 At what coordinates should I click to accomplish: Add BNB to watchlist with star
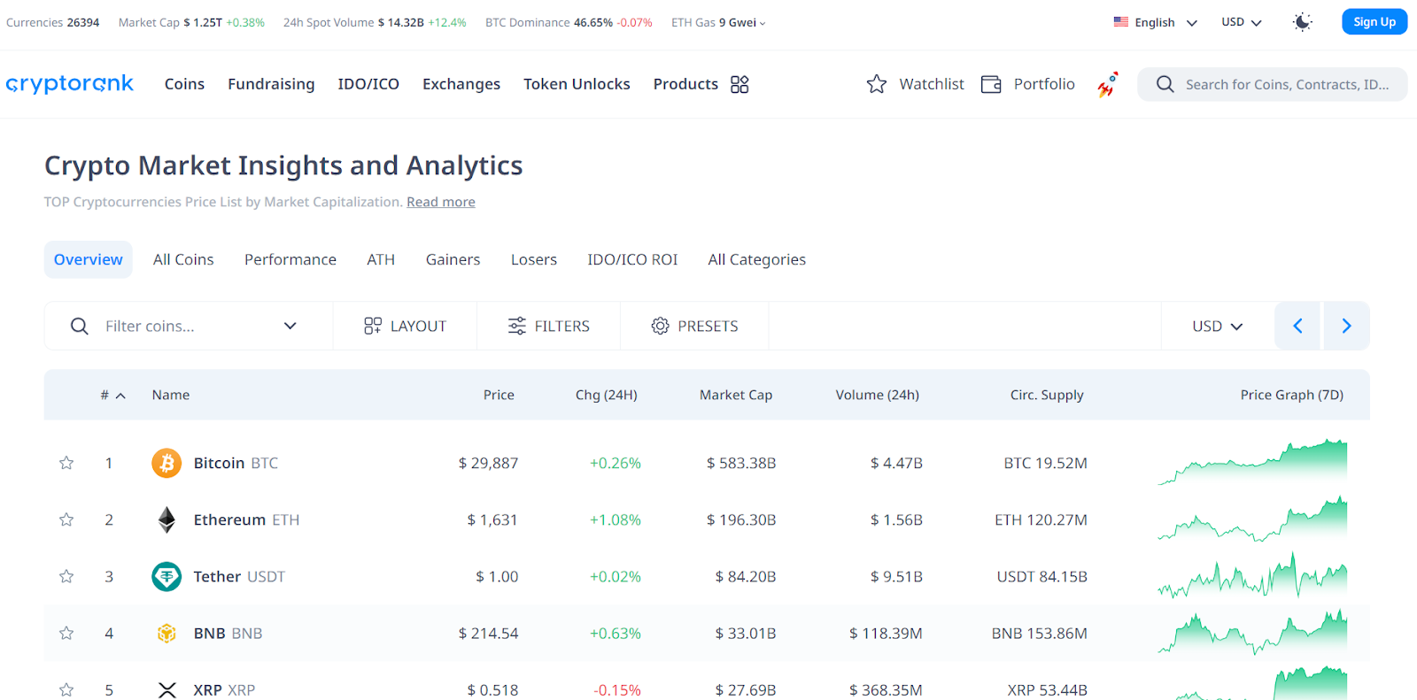(x=66, y=633)
